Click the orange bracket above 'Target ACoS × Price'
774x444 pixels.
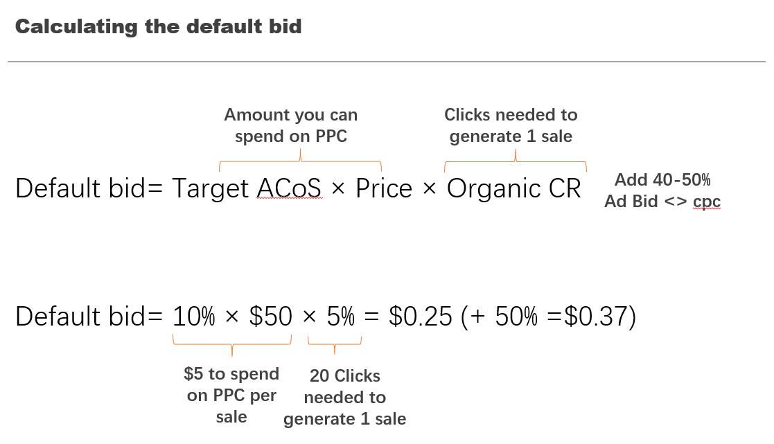point(300,161)
